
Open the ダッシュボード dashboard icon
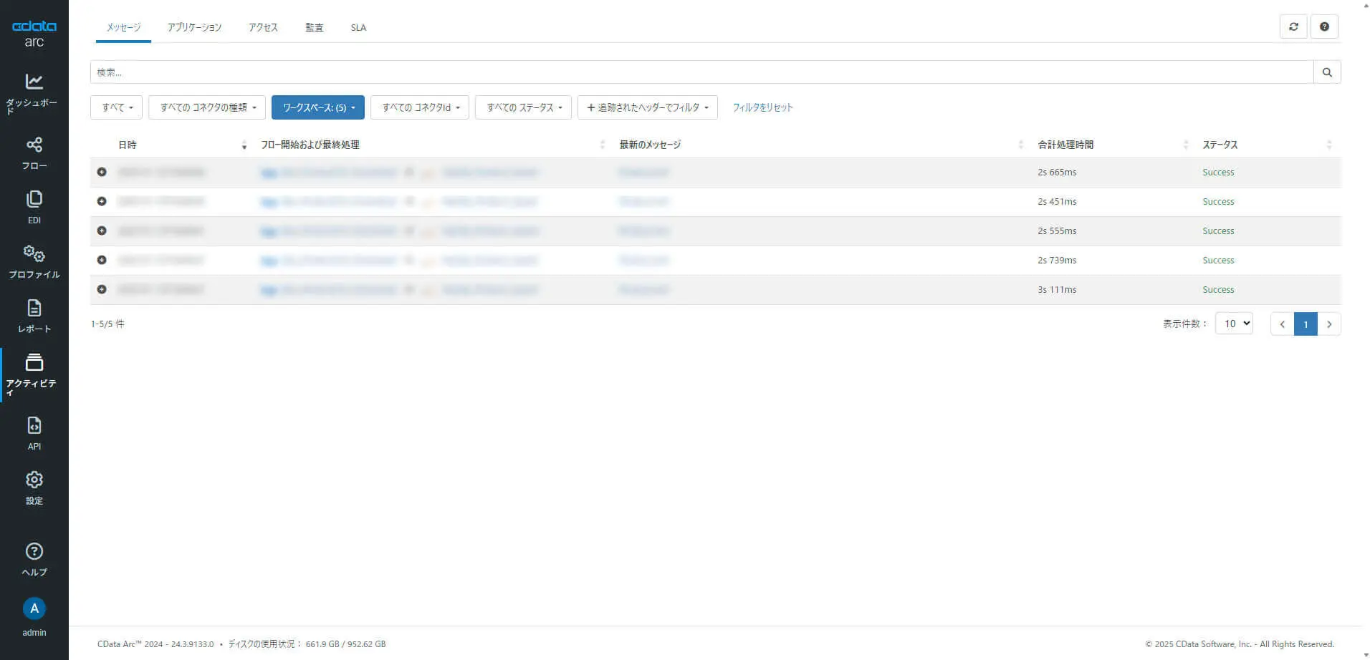[x=34, y=93]
